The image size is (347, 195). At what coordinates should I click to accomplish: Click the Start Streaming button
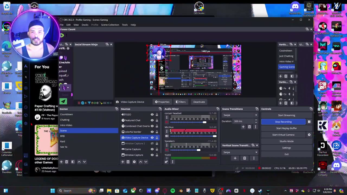287,115
